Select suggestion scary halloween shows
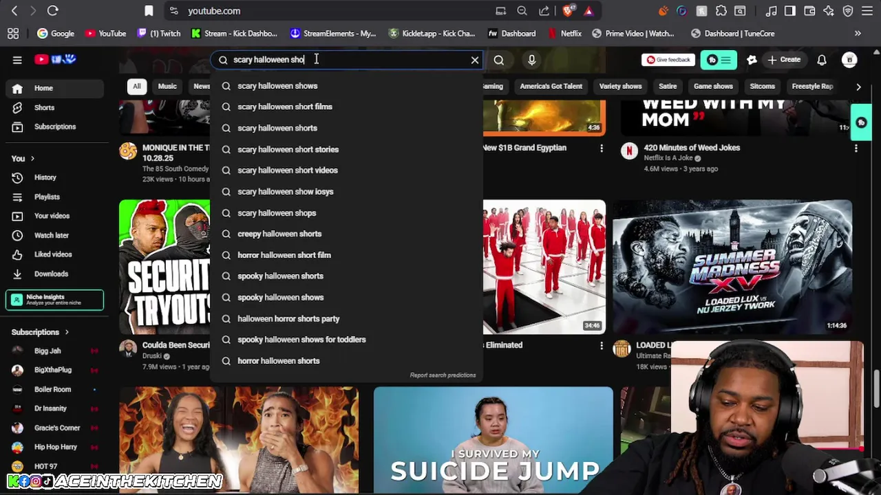 [x=346, y=86]
